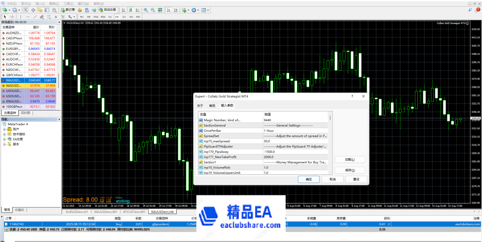Click the 确定 button in the dialog

(308, 179)
